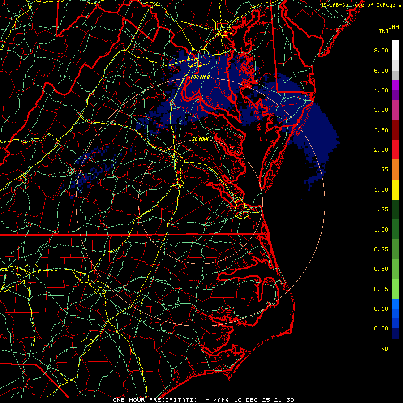Click the '4.00' legend value
403x403 pixels.
[x=381, y=90]
